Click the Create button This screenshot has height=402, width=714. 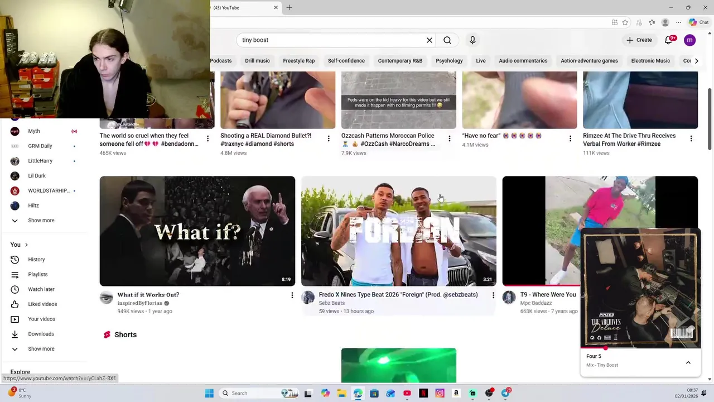[x=639, y=40]
